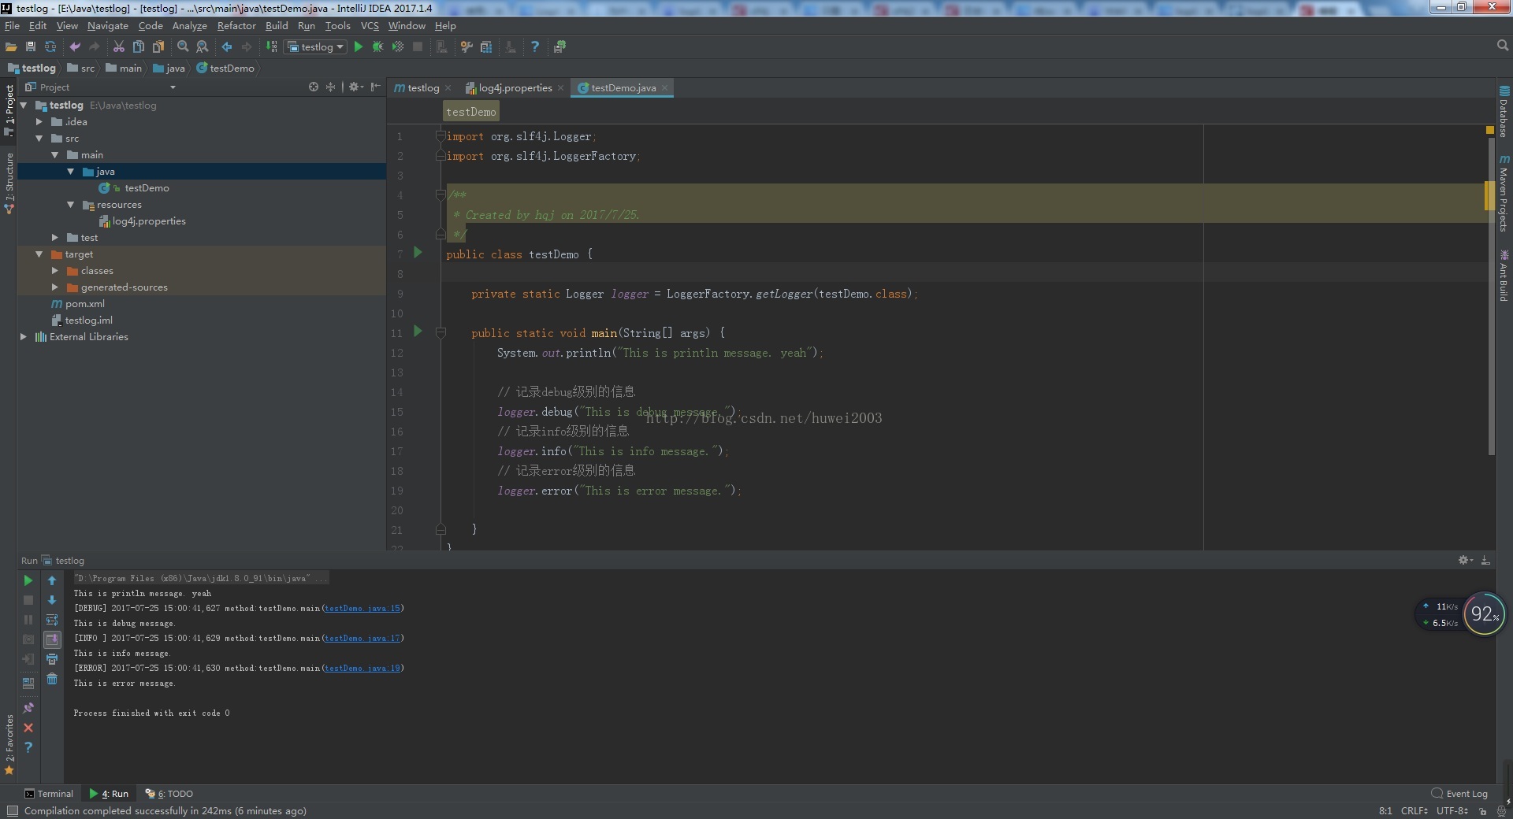
Task: Clear console output with the trash icon
Action: [x=52, y=679]
